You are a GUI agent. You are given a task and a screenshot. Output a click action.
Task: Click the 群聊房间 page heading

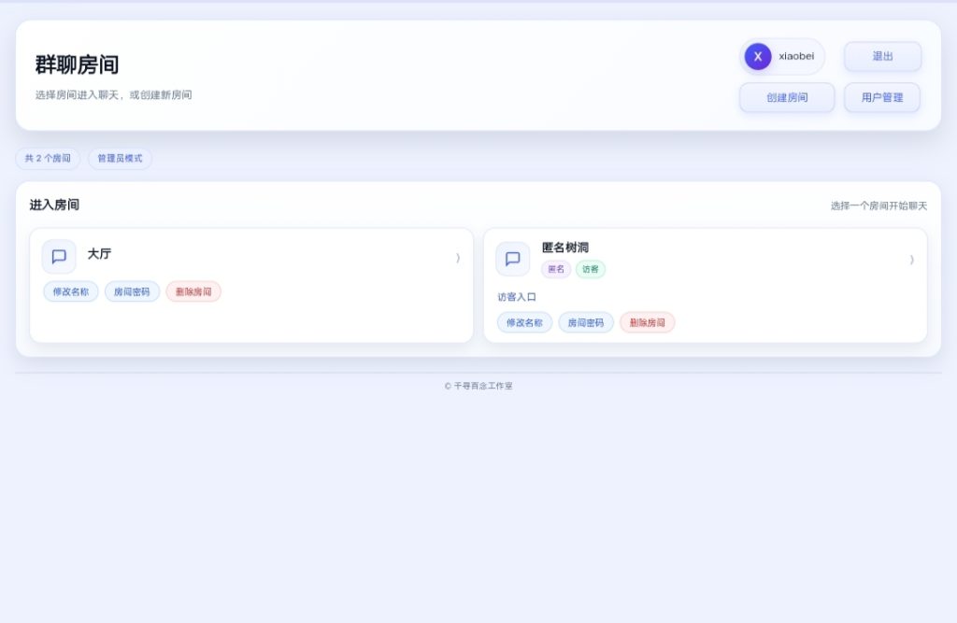77,64
